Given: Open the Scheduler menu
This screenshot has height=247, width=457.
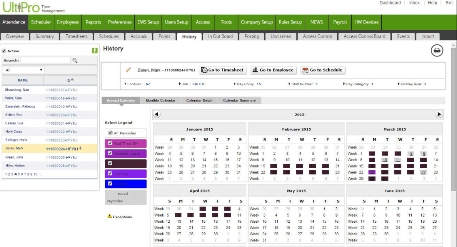Looking at the screenshot, I should (x=41, y=22).
